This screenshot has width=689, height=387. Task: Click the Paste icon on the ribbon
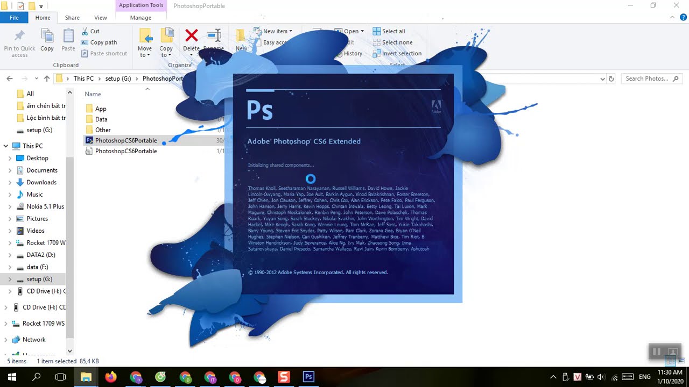pyautogui.click(x=68, y=36)
